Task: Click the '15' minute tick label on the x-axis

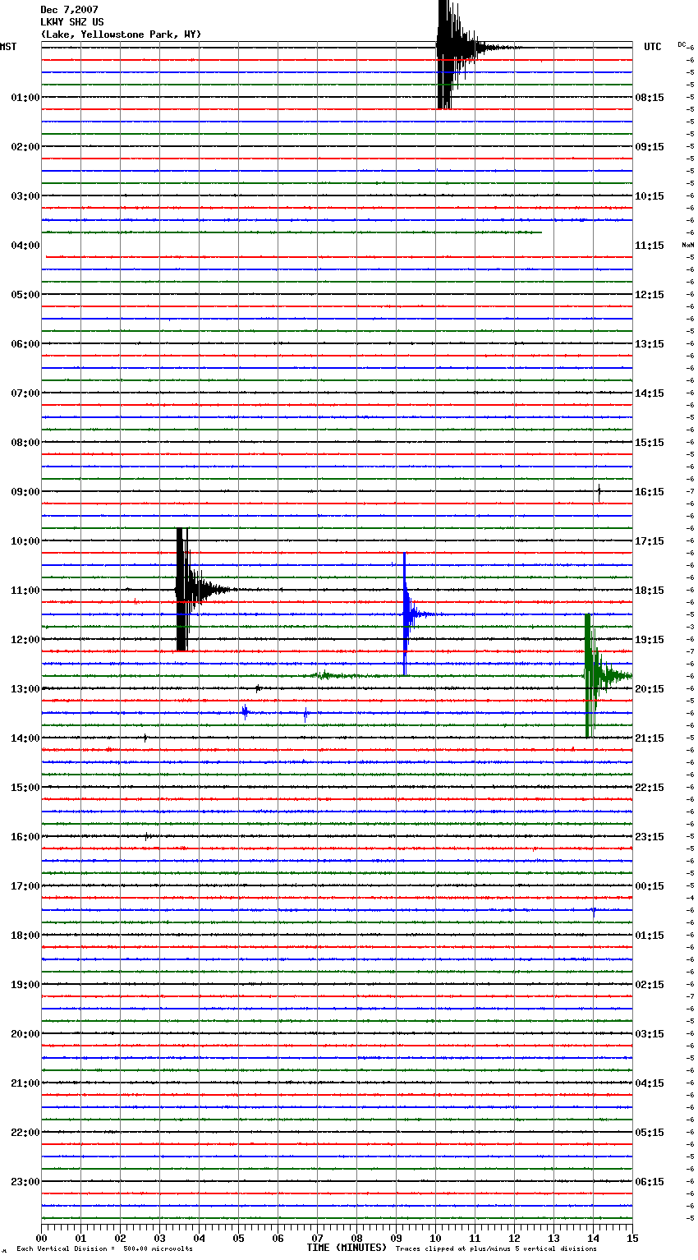Action: [x=631, y=1238]
